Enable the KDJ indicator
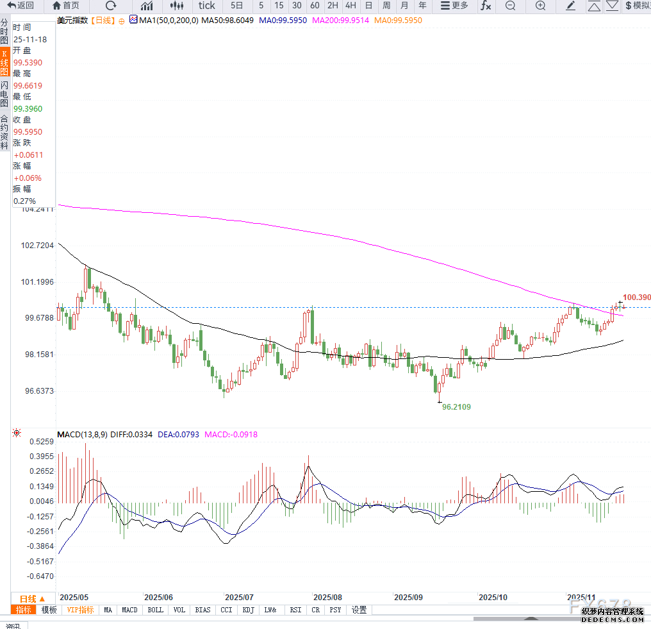The image size is (651, 629). 248,610
